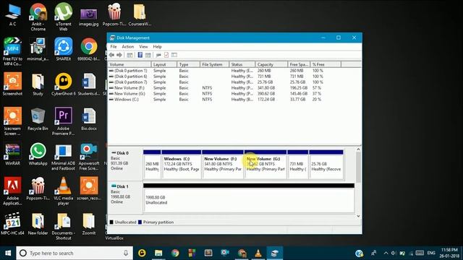This screenshot has height=260, width=463.
Task: Select the Adobe Premiere Pro desktop icon
Action: (x=63, y=121)
